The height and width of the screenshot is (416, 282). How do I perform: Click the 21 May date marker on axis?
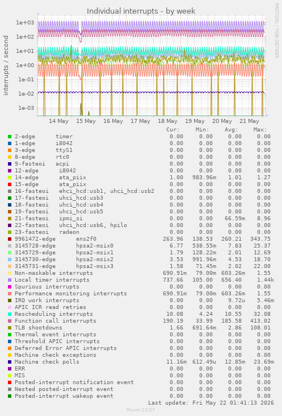coord(249,121)
